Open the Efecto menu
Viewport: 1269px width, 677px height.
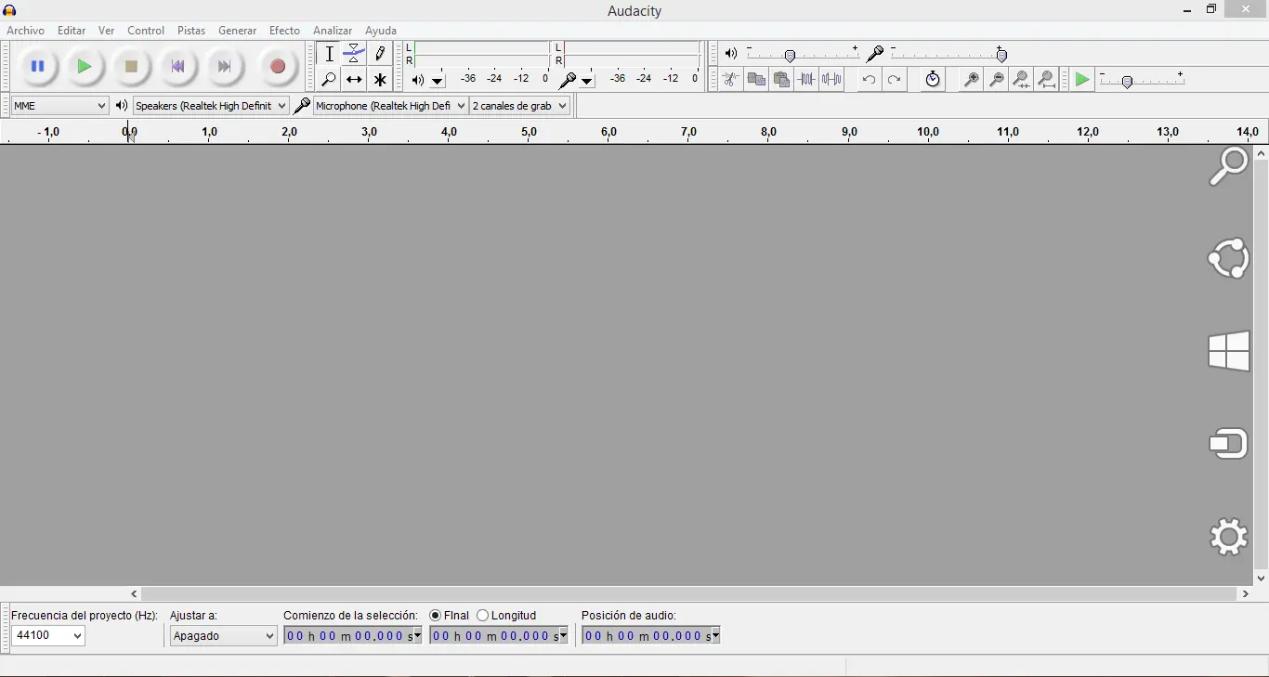pos(284,31)
